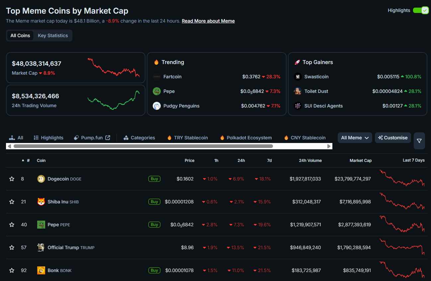The height and width of the screenshot is (281, 431).
Task: Sort table by 1h column
Action: tap(216, 161)
